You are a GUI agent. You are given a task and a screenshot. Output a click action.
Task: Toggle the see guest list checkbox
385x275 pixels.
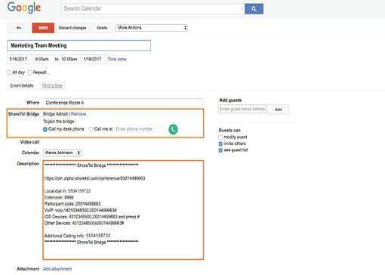220,150
